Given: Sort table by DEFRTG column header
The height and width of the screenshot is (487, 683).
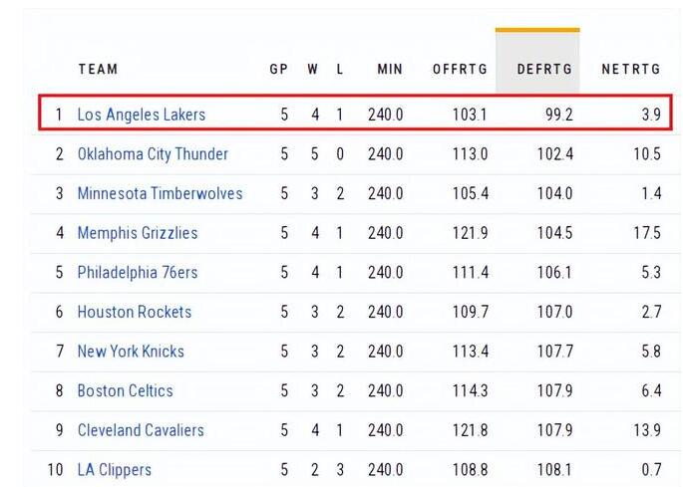Looking at the screenshot, I should pyautogui.click(x=544, y=70).
